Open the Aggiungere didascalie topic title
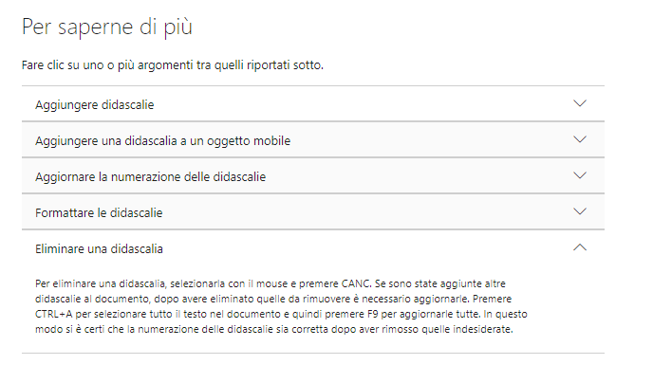Image resolution: width=653 pixels, height=383 pixels. click(95, 105)
